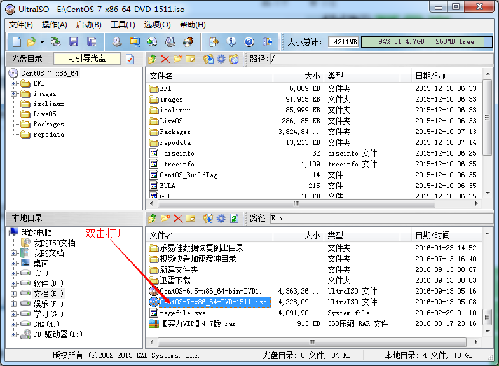Click the Up folder icon in ISO pane toolbar
This screenshot has height=366, width=499.
pos(153,59)
